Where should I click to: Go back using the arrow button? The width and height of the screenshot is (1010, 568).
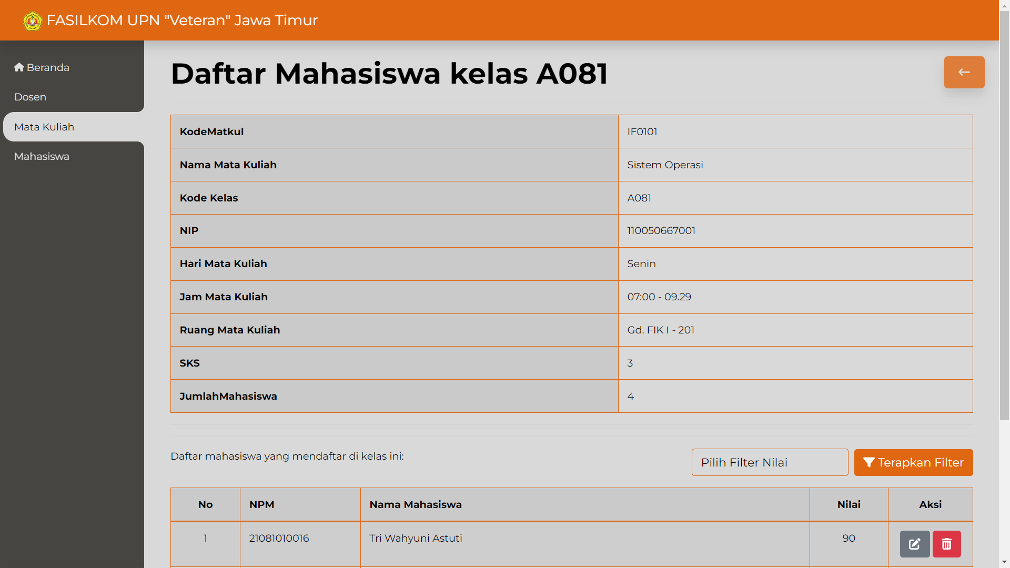click(x=964, y=72)
